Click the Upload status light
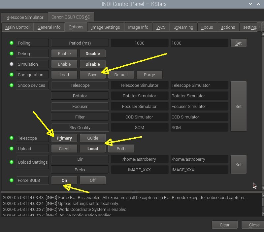264x232 pixels. [12, 149]
